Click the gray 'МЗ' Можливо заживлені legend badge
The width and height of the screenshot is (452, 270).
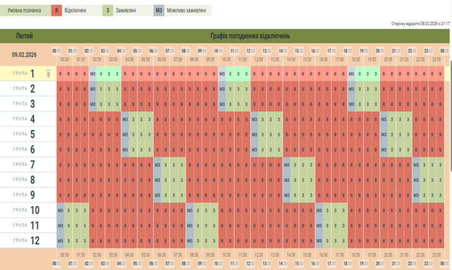pyautogui.click(x=159, y=11)
